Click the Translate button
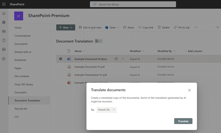Screen dimensions: 221x133 click(x=183, y=121)
